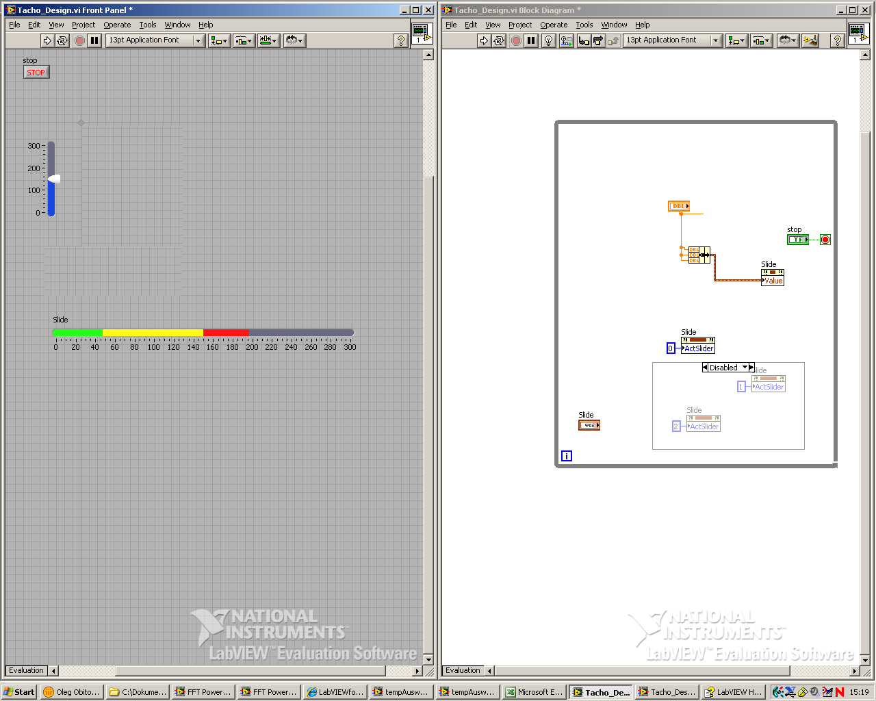Click Abort Execution in the Front Panel toolbar
The width and height of the screenshot is (876, 701).
79,40
